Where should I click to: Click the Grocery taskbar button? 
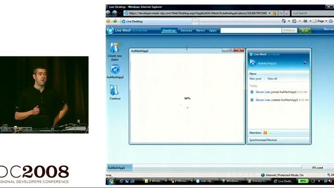click(x=258, y=181)
